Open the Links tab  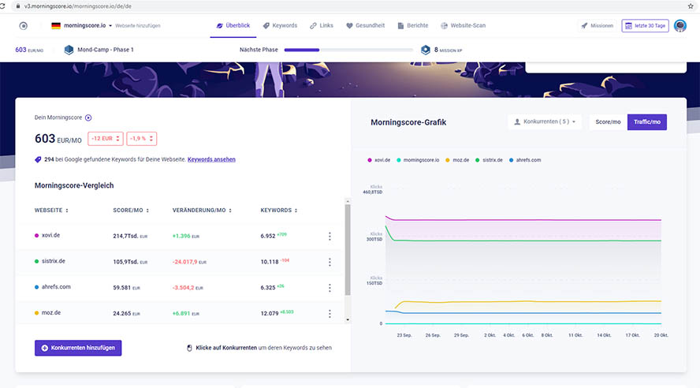322,26
